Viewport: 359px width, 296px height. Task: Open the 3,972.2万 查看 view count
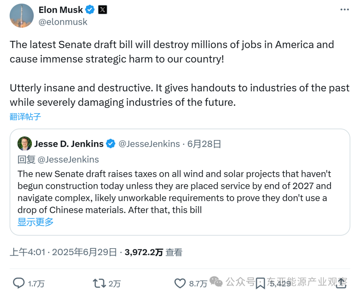[x=153, y=252]
